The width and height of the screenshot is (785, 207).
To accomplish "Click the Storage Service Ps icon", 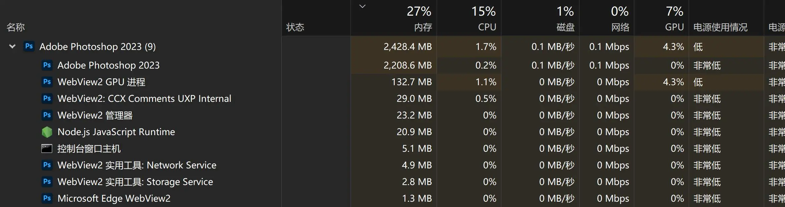I will pyautogui.click(x=47, y=182).
